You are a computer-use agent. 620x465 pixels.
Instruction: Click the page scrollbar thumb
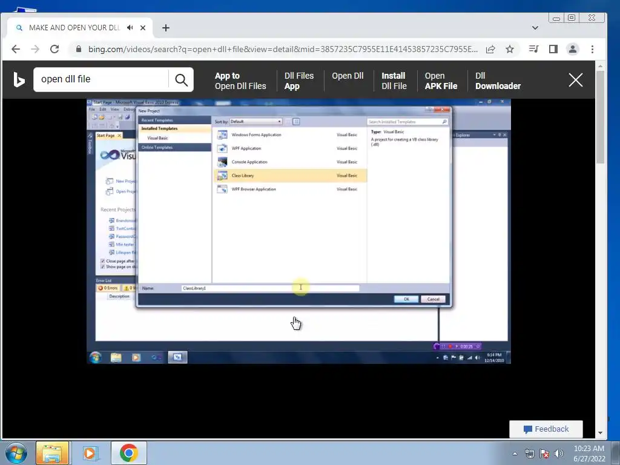[600, 117]
